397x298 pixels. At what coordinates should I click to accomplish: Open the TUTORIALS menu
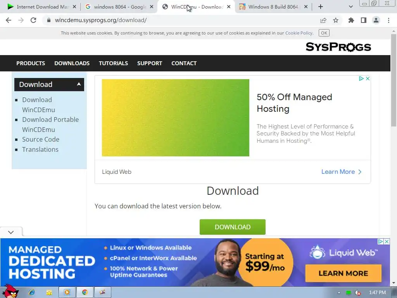pyautogui.click(x=113, y=63)
